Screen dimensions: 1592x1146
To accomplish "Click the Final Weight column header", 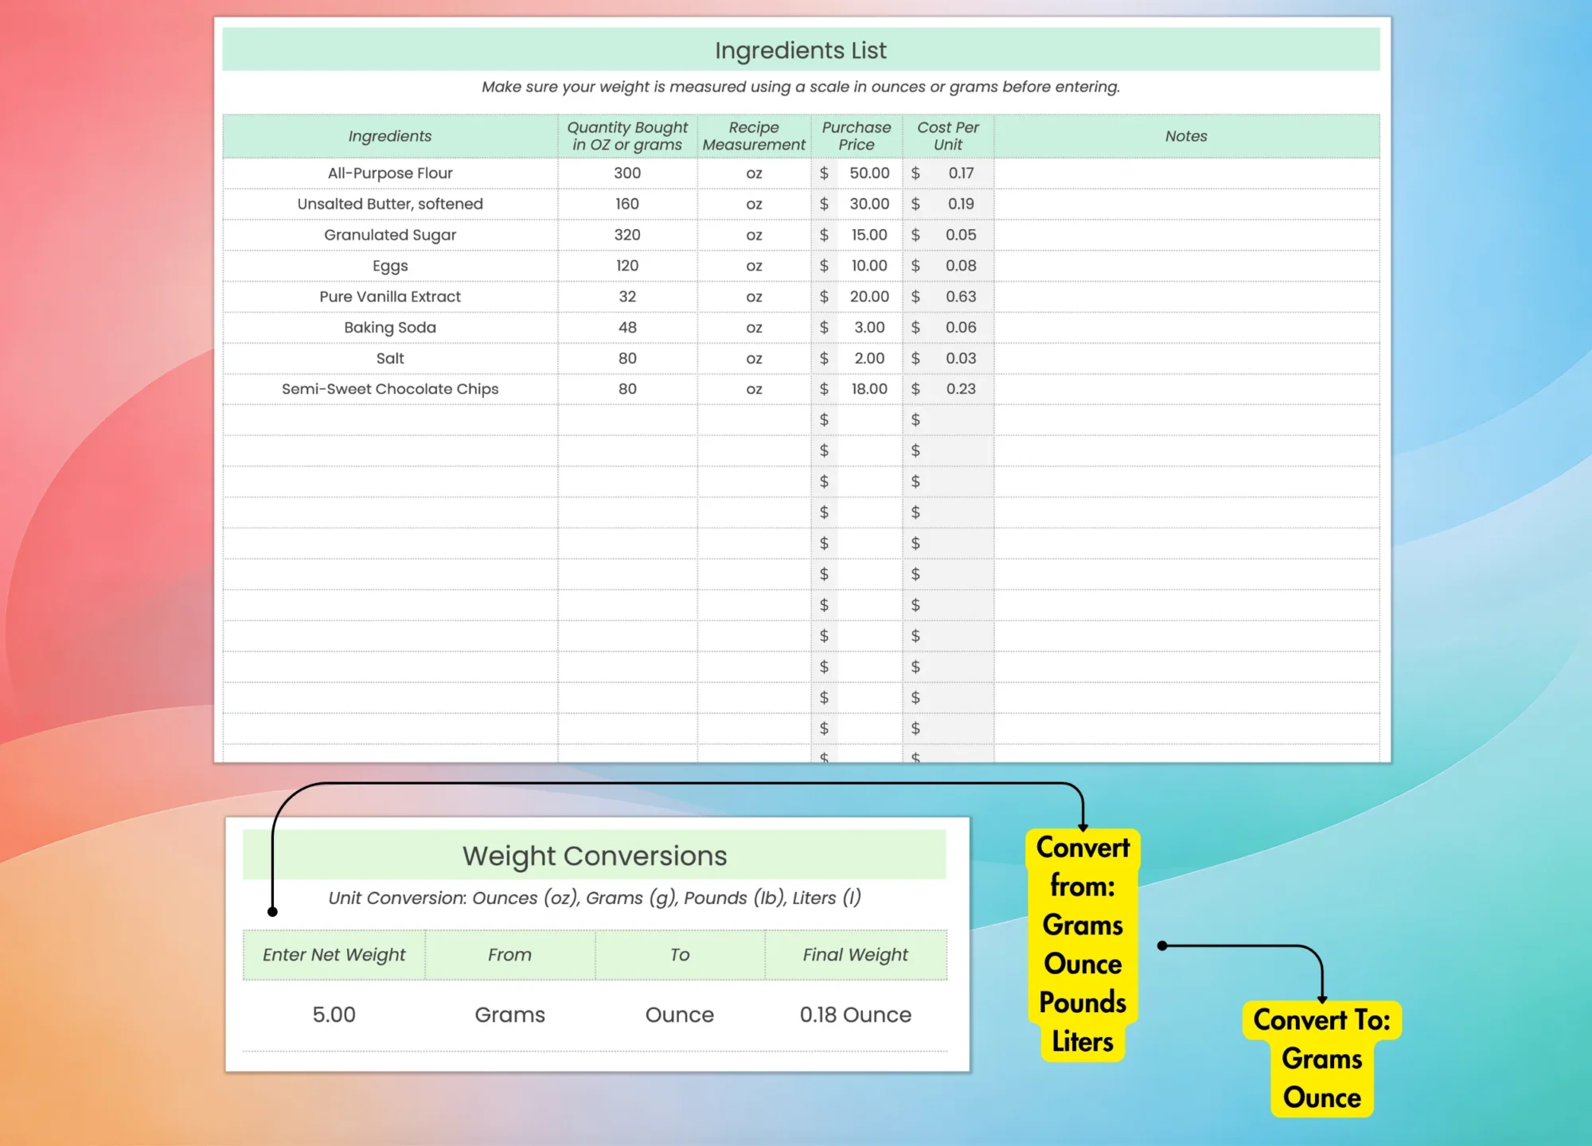I will tap(856, 954).
